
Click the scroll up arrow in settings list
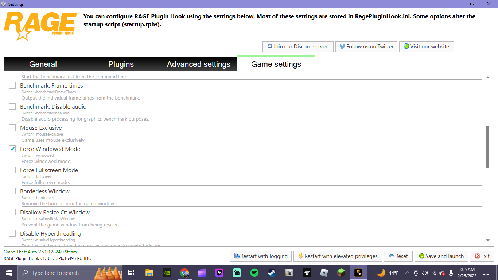pos(488,77)
